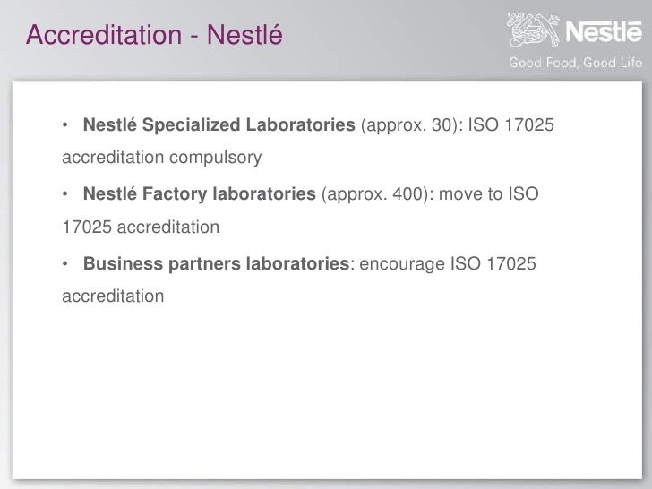Click the 'accreditation compulsory' line
This screenshot has height=489, width=652.
(x=162, y=158)
